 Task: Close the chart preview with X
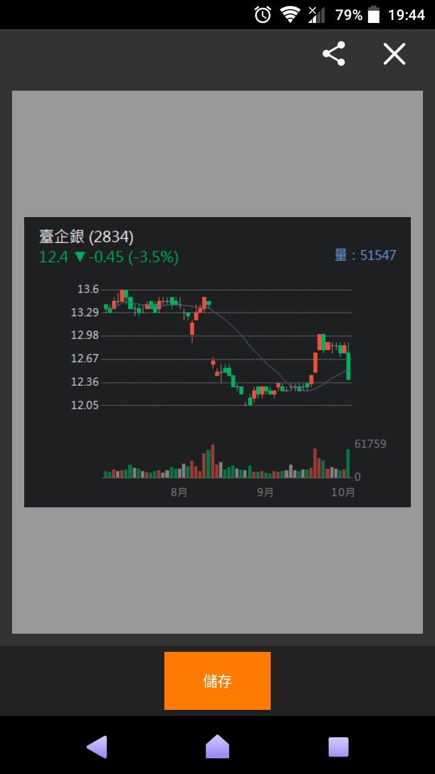point(395,54)
